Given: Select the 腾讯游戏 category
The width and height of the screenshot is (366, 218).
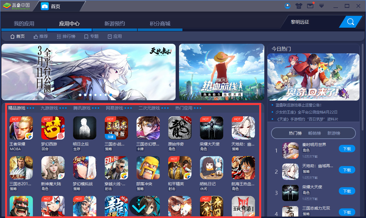Looking at the screenshot, I should point(82,108).
